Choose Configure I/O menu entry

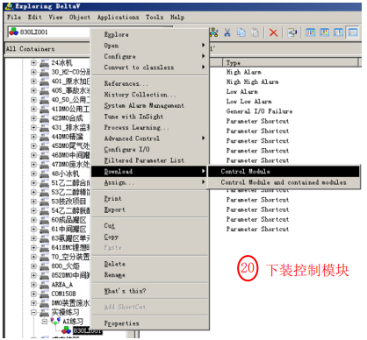pyautogui.click(x=150, y=150)
